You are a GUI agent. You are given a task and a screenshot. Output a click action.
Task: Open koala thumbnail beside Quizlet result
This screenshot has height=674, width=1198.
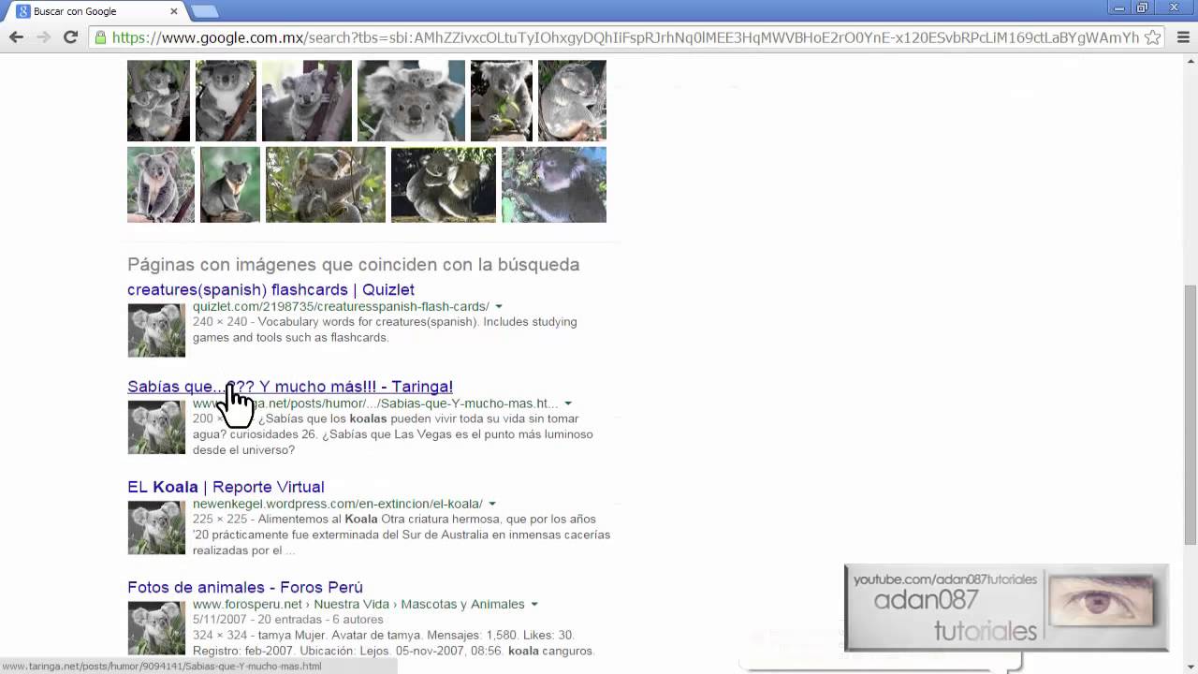tap(156, 330)
